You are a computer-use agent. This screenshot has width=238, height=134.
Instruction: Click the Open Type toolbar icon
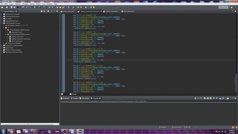[58, 7]
